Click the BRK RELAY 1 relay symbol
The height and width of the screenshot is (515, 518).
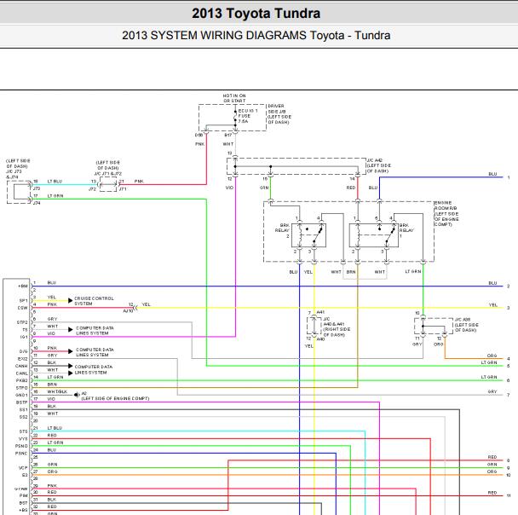pyautogui.click(x=374, y=235)
